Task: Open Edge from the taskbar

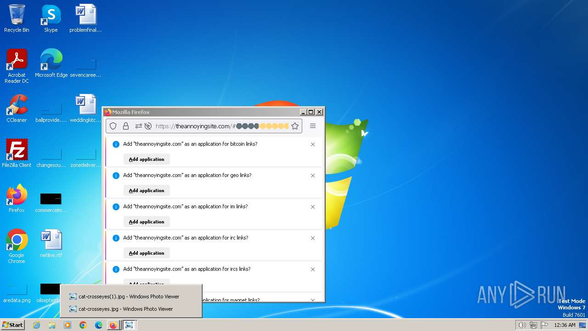Action: click(x=99, y=325)
